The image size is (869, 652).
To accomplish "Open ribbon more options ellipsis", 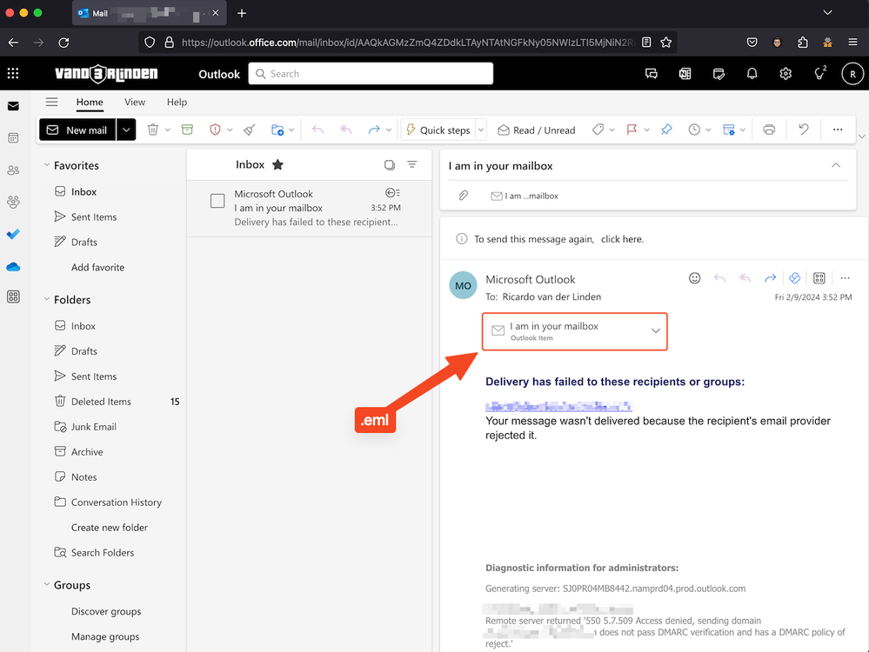I will (x=838, y=130).
